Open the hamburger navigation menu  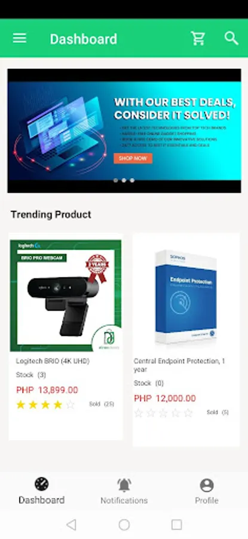click(20, 38)
